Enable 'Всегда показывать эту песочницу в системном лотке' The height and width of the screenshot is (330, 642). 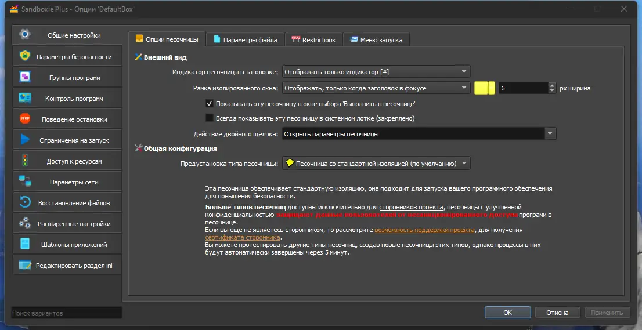[209, 118]
